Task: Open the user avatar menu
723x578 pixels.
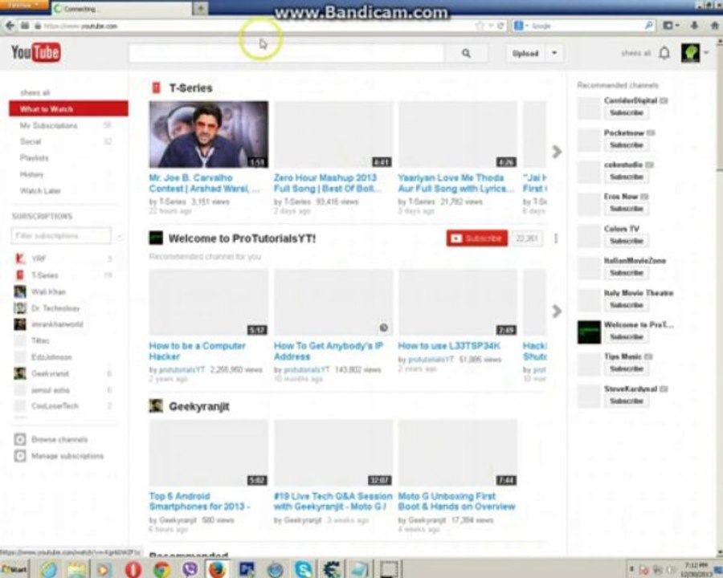Action: (690, 53)
